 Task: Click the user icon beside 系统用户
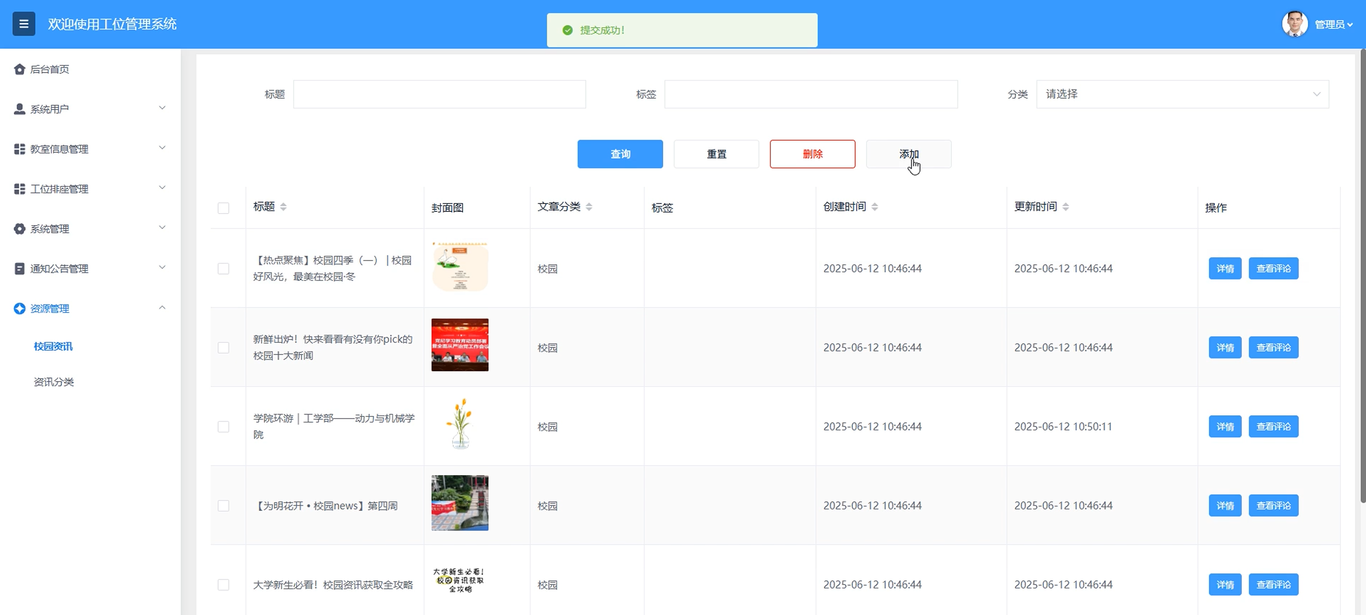pos(19,109)
